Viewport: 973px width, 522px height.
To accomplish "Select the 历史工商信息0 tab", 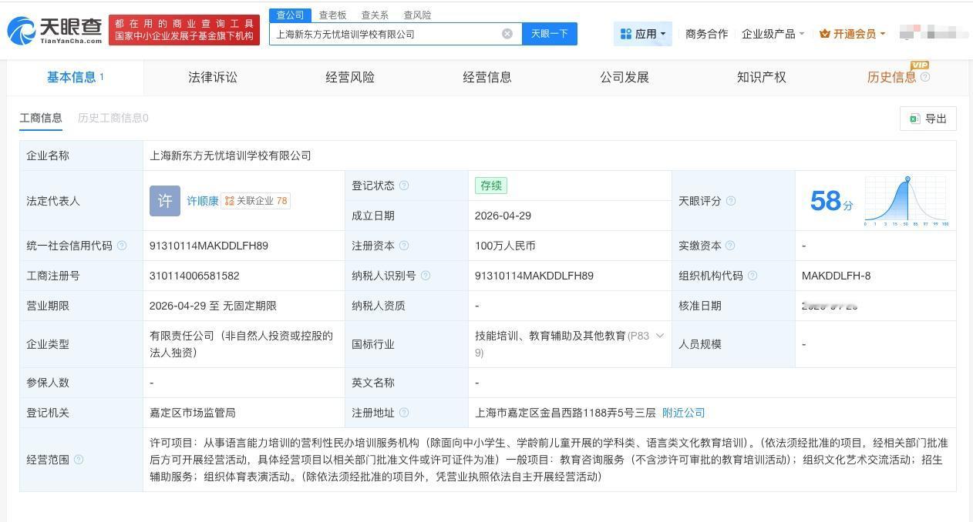I will pos(113,119).
